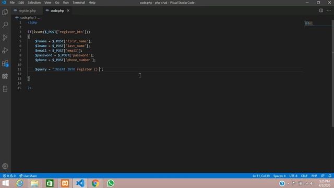Click the bottom bookmark-style activity bar icon
The height and width of the screenshot is (188, 334).
(5, 89)
